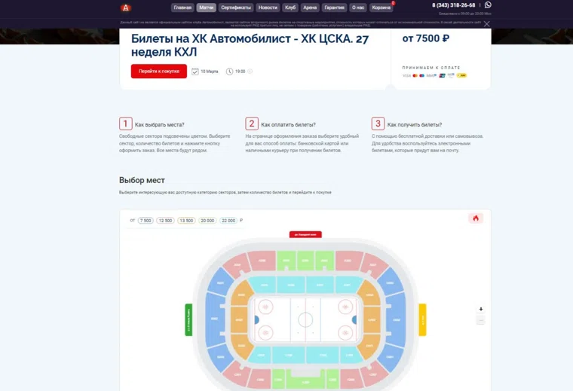Open WhatsApp chat icon in header
This screenshot has height=391, width=573.
point(488,5)
